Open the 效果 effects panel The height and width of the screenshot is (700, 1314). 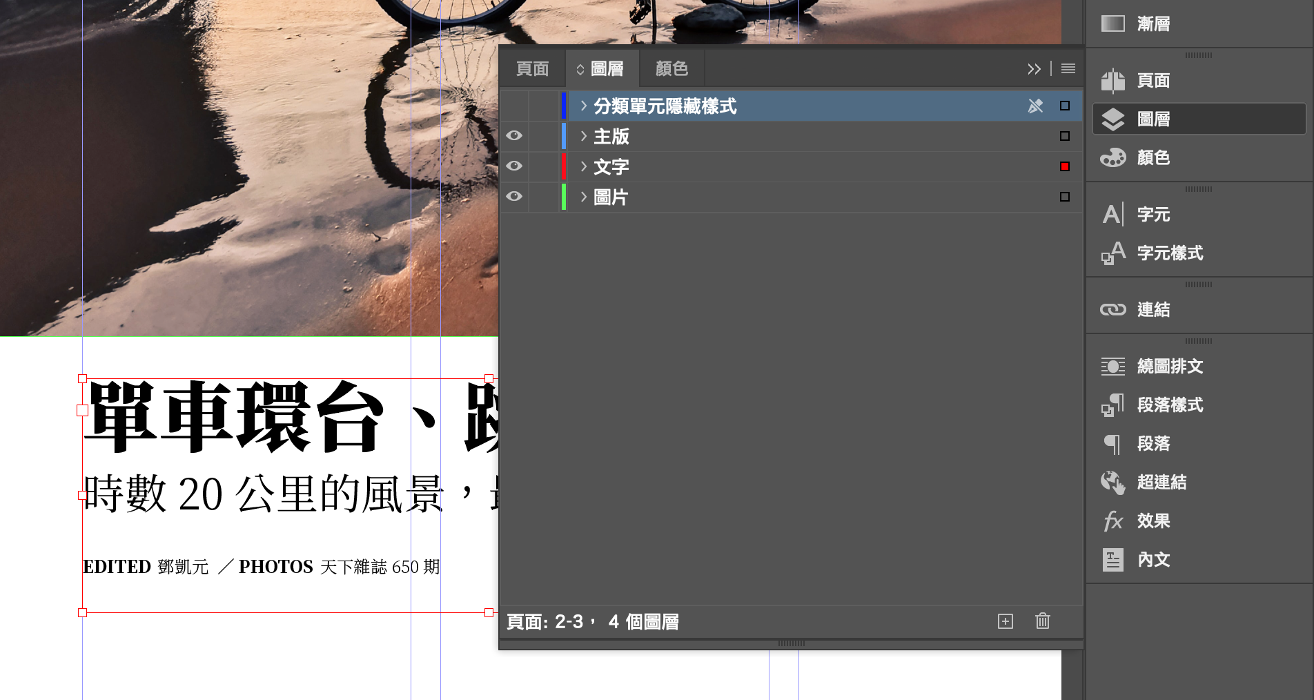coord(1153,521)
